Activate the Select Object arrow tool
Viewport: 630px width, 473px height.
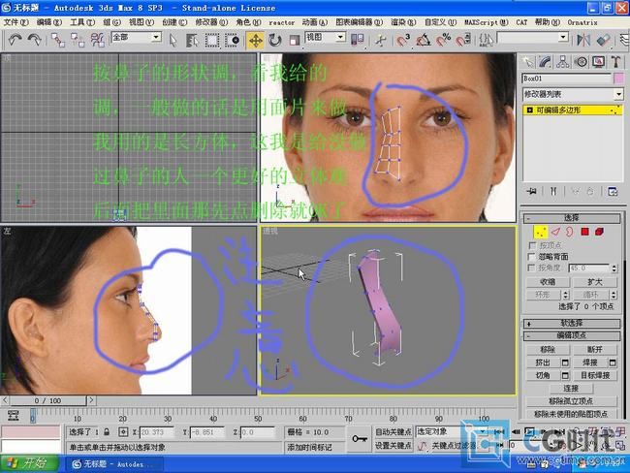[x=173, y=40]
